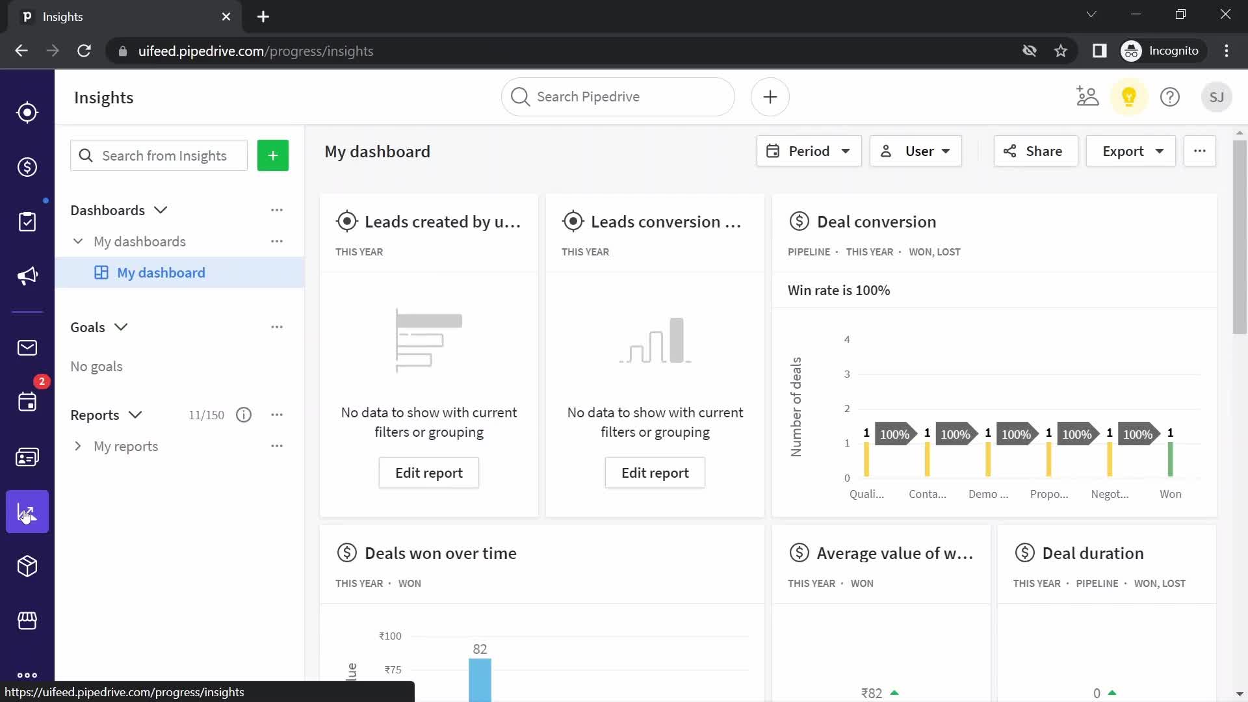Open Reports section options dots
The image size is (1248, 702).
coord(277,415)
